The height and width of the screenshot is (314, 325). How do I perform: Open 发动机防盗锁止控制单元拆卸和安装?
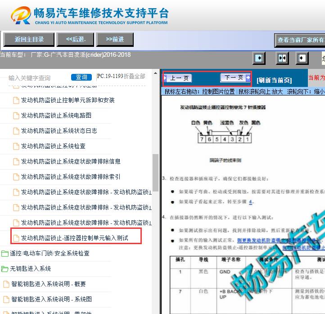pos(68,100)
